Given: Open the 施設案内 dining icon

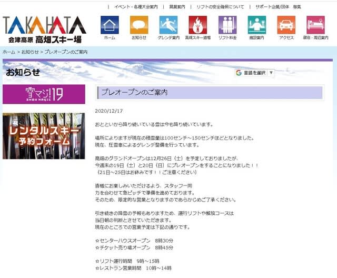Looking at the screenshot, I should click(257, 25).
